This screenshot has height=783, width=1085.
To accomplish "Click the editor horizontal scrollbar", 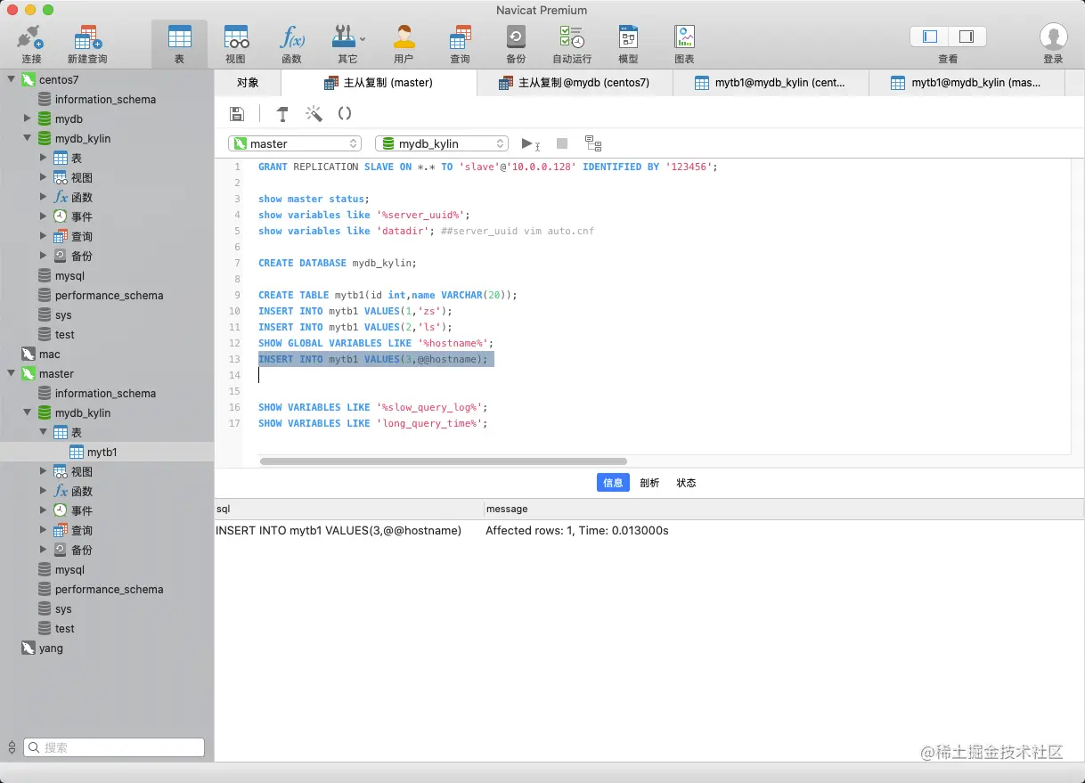I will click(443, 461).
